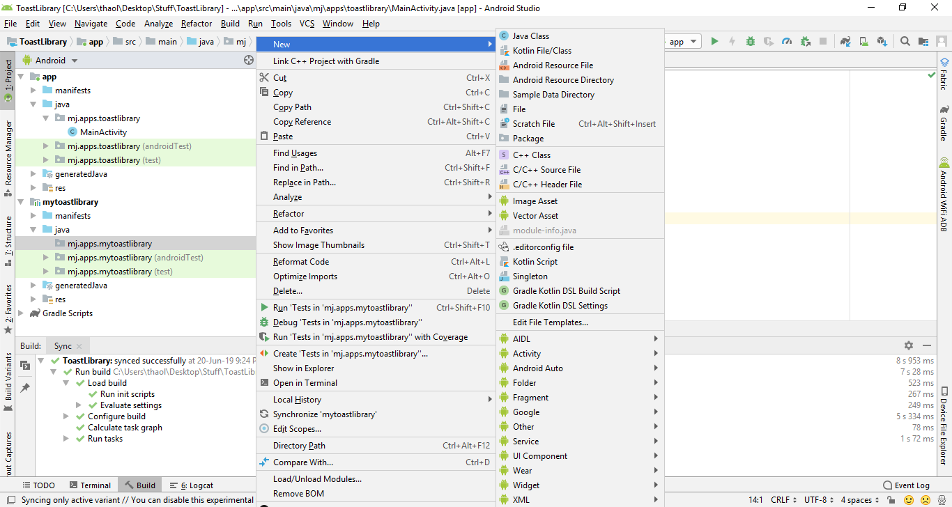Viewport: 952px width, 507px height.
Task: Open the app run configuration dropdown
Action: pyautogui.click(x=683, y=42)
